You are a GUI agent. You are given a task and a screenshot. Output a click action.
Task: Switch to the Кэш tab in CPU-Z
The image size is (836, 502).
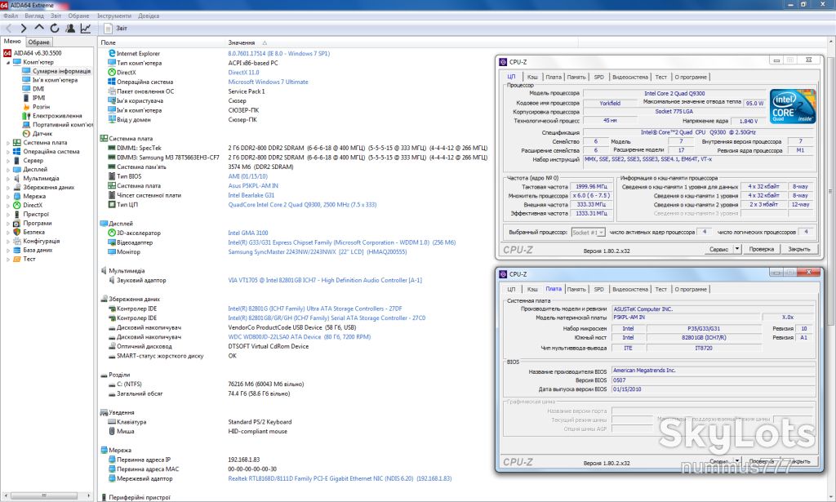coord(532,78)
